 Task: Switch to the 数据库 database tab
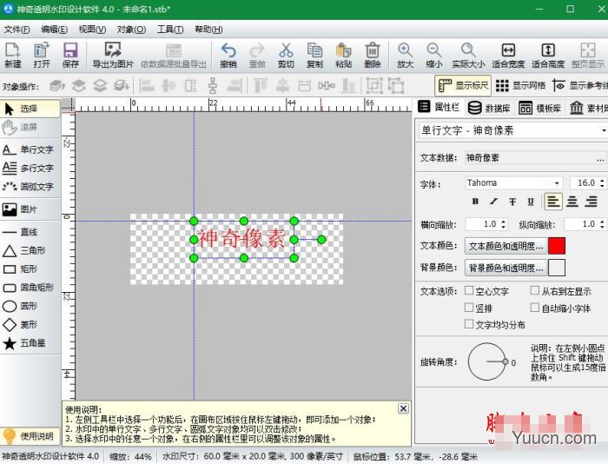(489, 108)
